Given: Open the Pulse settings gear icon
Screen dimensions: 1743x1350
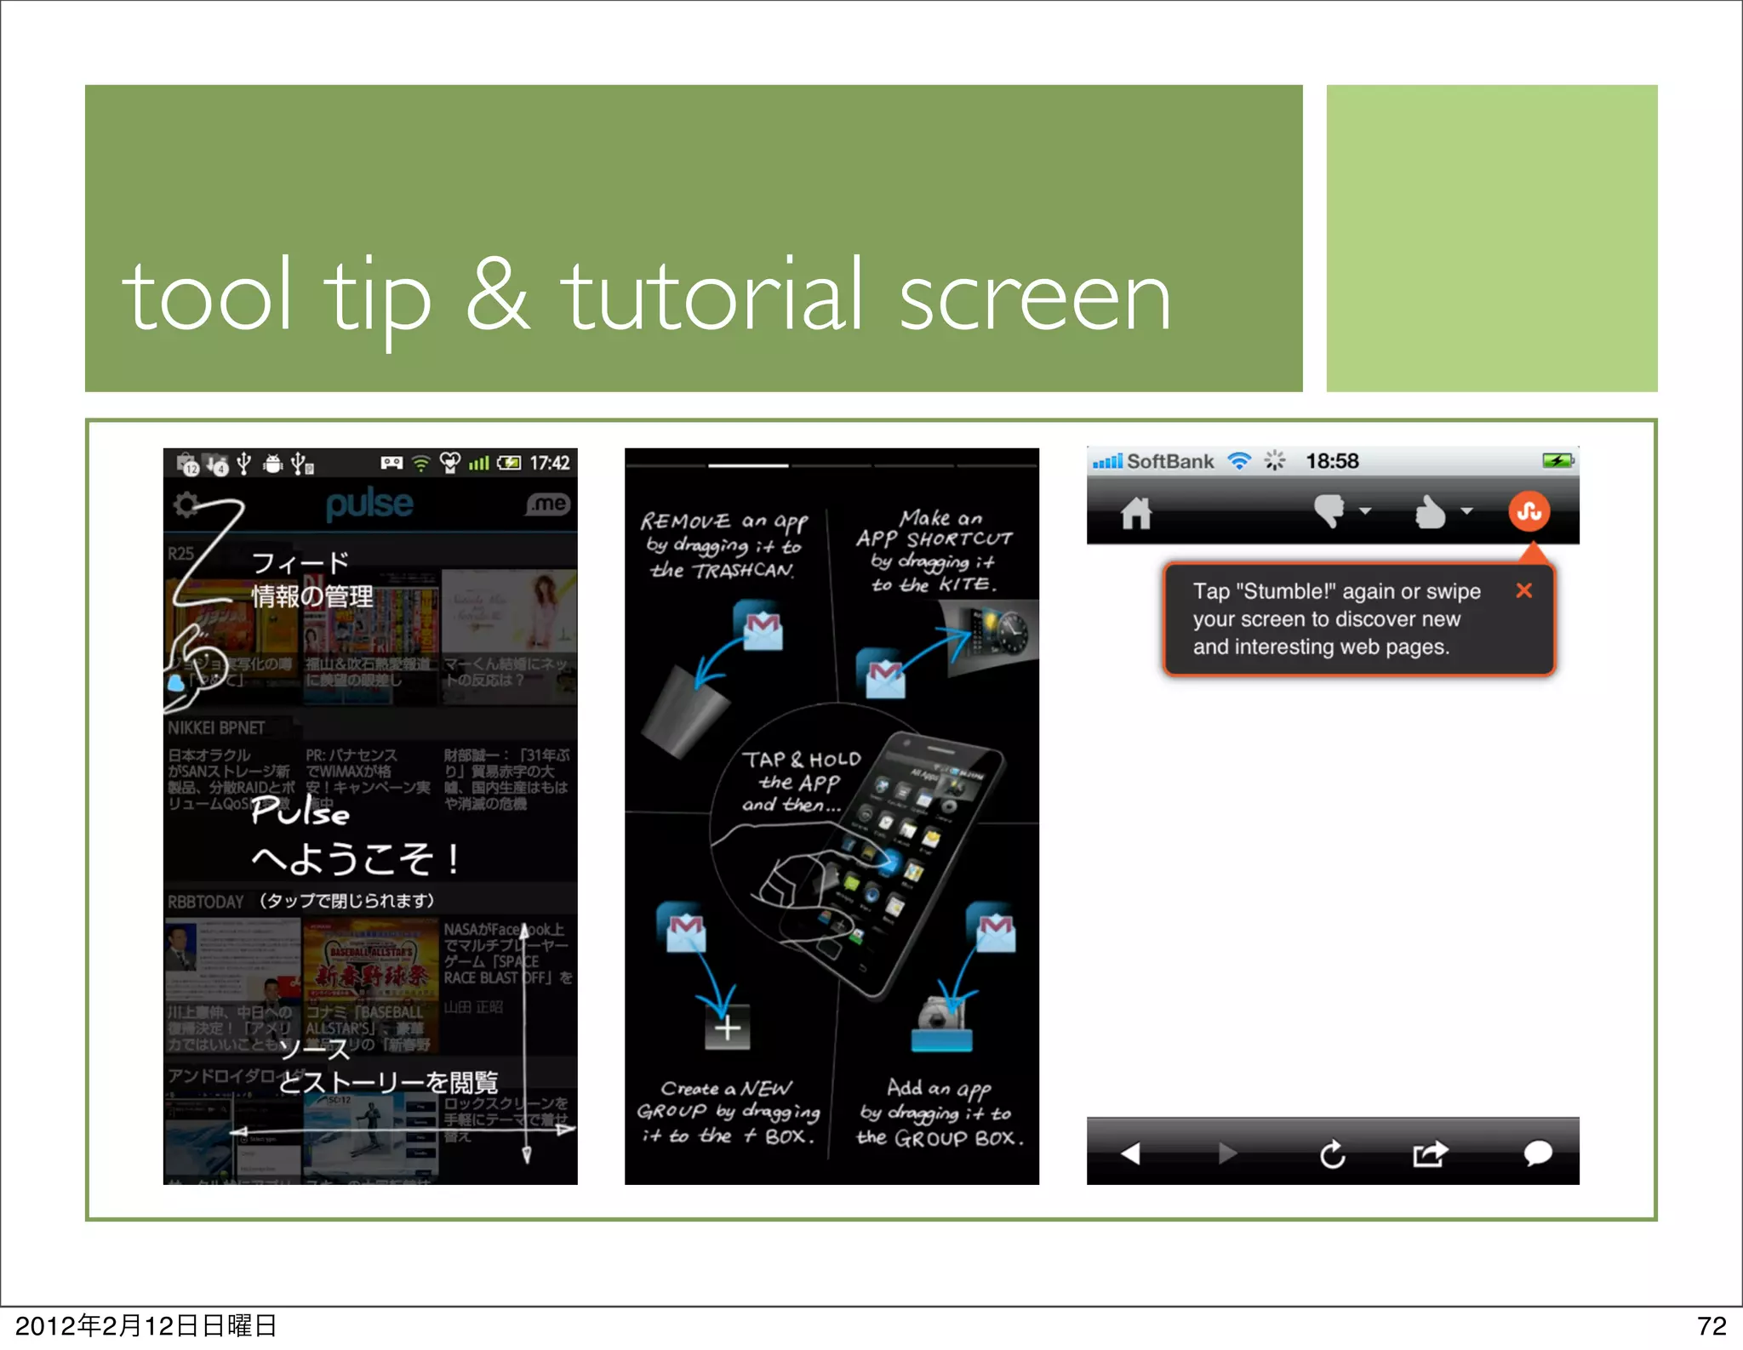Looking at the screenshot, I should click(186, 504).
